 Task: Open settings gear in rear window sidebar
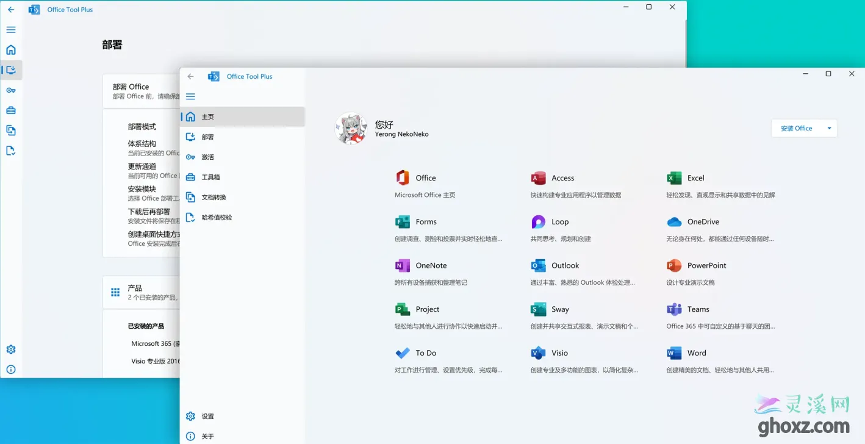pos(11,349)
